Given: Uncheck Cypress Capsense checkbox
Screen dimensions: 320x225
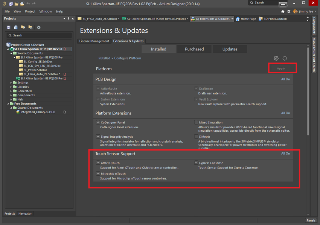Looking at the screenshot, I should pos(196,163).
